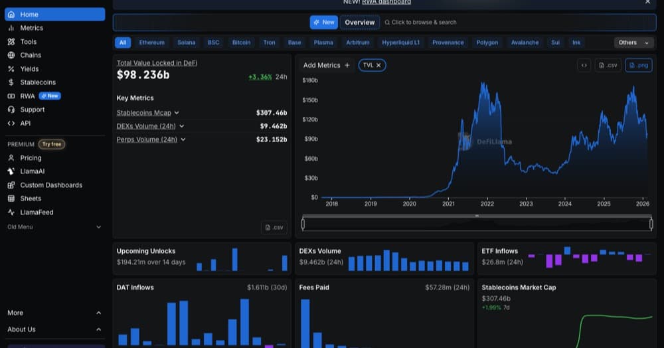Filter by Provenance chain
Image resolution: width=664 pixels, height=348 pixels.
pyautogui.click(x=448, y=43)
